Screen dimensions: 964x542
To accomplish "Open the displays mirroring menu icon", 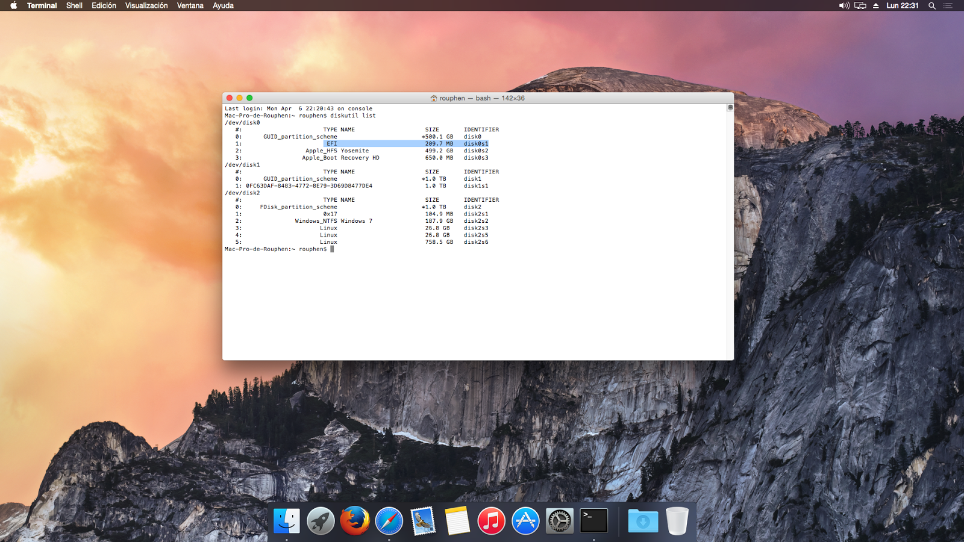I will pyautogui.click(x=860, y=5).
